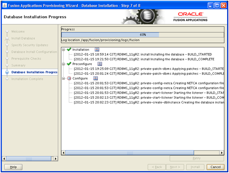Click the green checkmark beside Installation
This screenshot has width=229, height=173.
tap(69, 49)
